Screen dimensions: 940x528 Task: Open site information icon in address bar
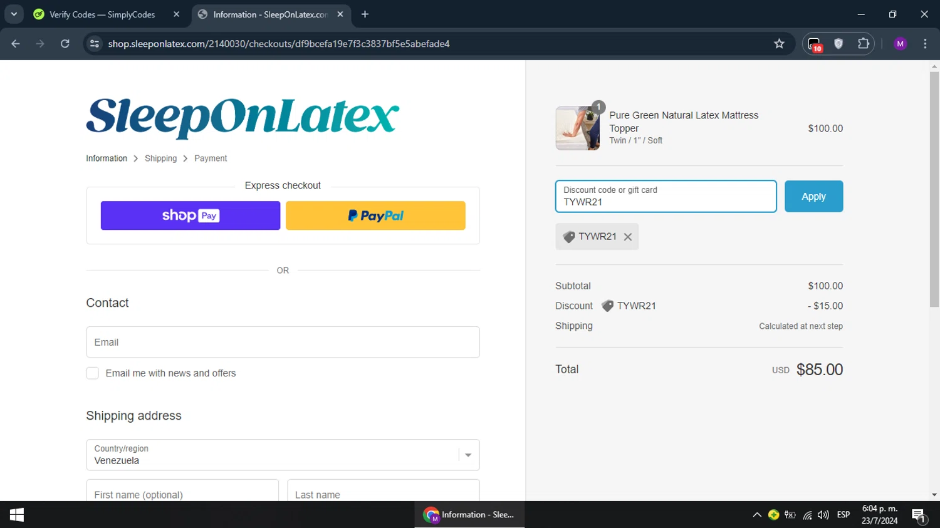click(95, 44)
